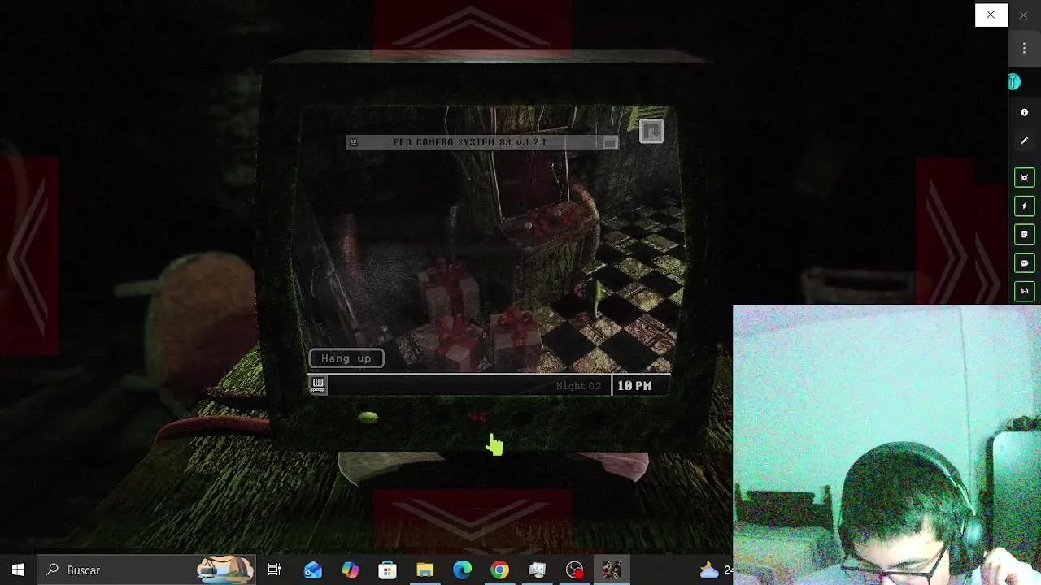Open the three-dot menu in the right sidebar
Image resolution: width=1041 pixels, height=585 pixels.
(x=1024, y=49)
